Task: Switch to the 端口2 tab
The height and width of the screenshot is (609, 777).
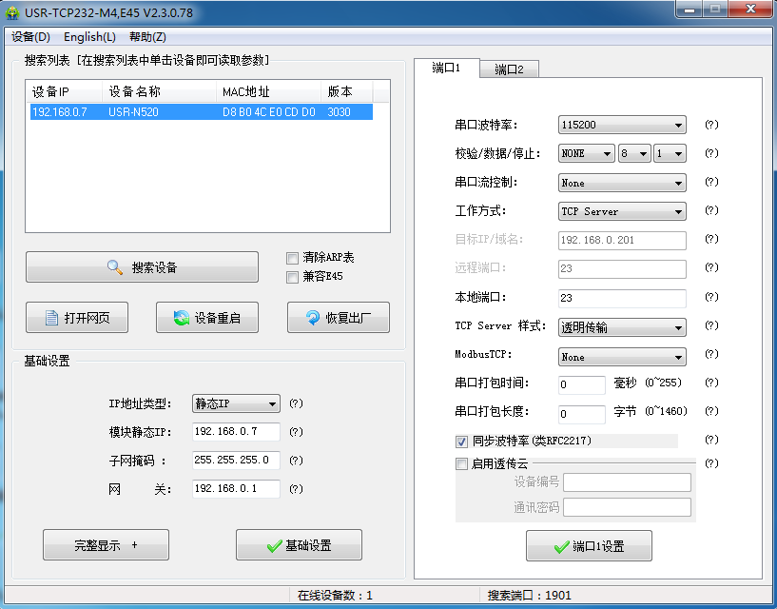Action: [x=512, y=69]
